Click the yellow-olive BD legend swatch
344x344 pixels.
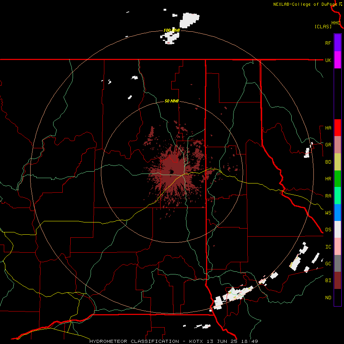(338, 162)
